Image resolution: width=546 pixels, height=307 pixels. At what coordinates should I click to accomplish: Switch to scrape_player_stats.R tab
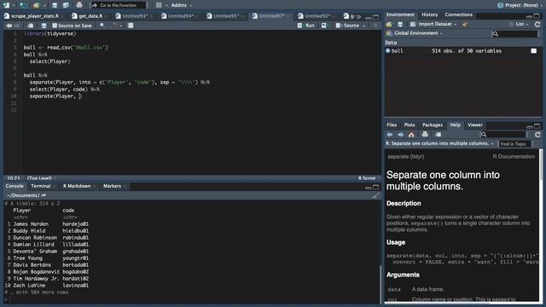click(x=34, y=16)
